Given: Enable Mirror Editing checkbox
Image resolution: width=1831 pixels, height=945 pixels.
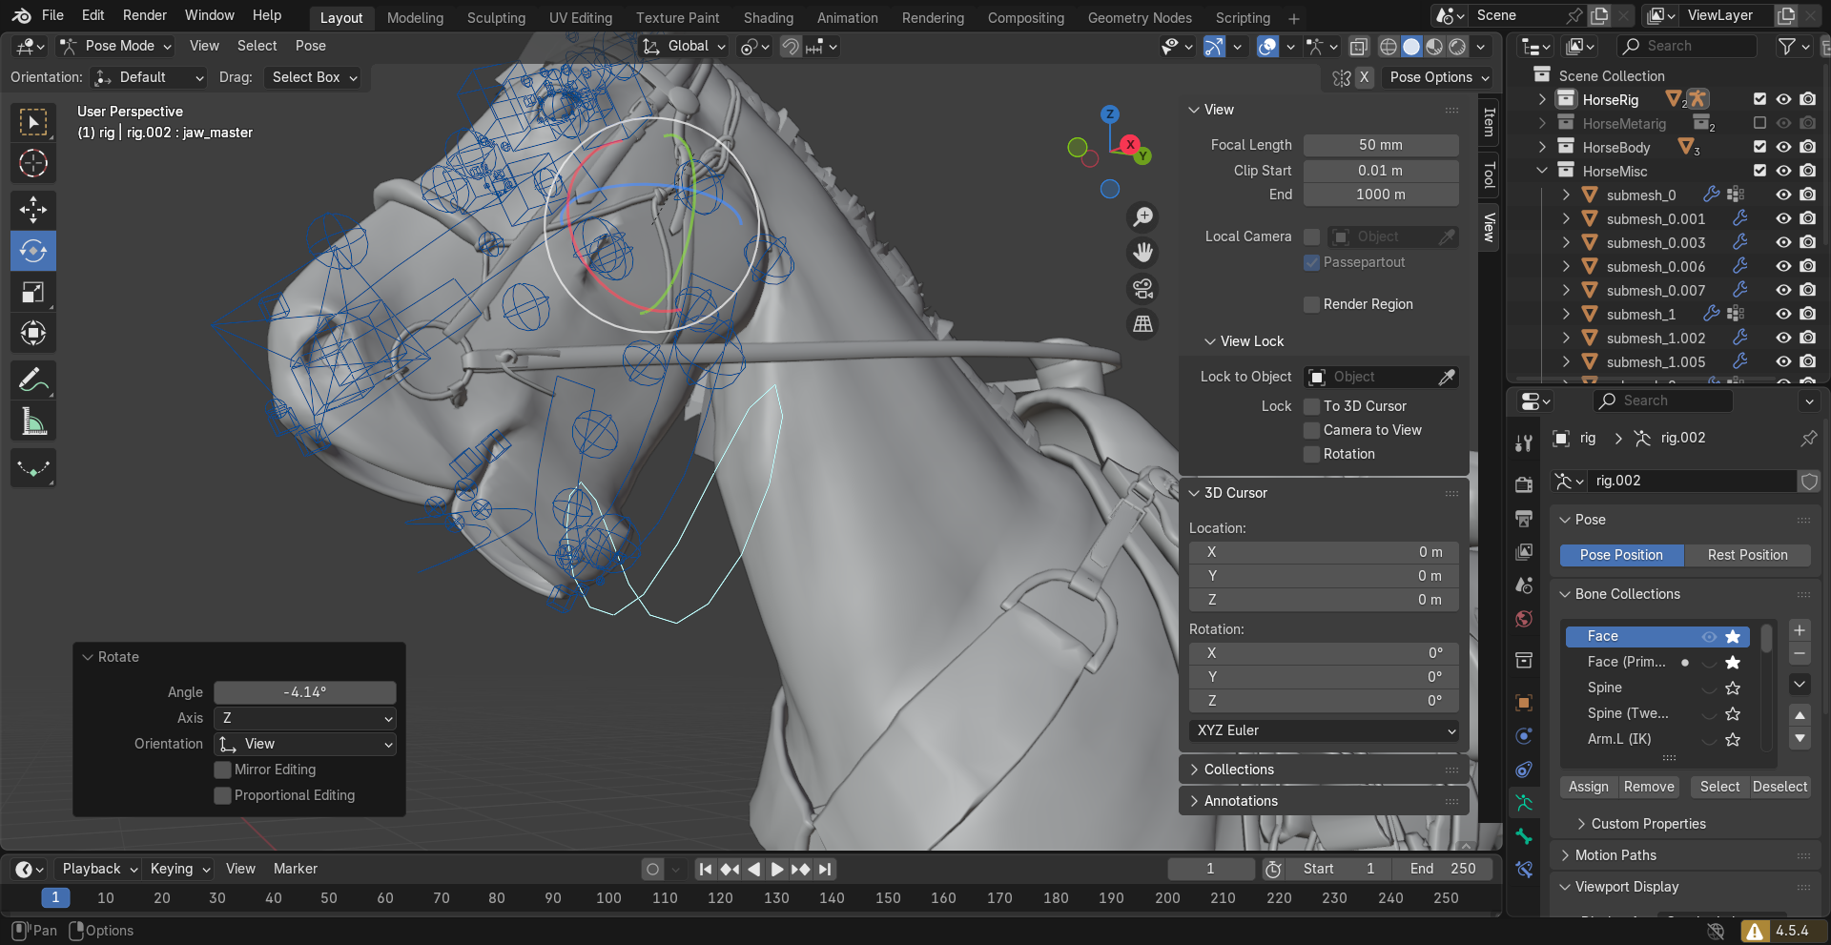Looking at the screenshot, I should tap(223, 770).
